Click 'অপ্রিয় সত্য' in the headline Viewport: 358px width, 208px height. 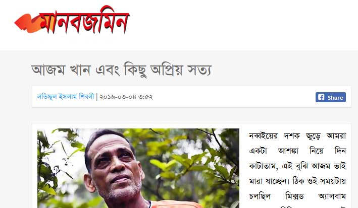[181, 70]
